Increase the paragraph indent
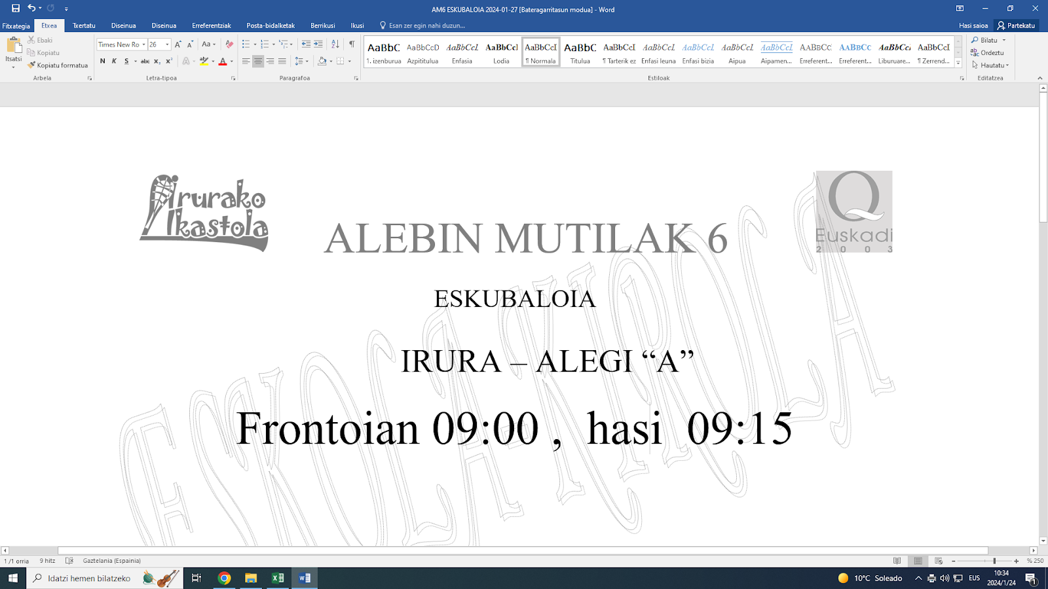 point(318,45)
